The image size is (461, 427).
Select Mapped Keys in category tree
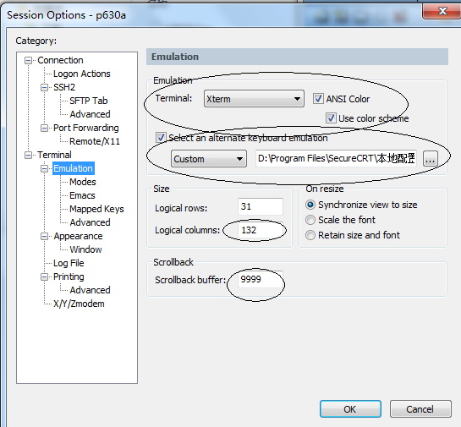pos(96,209)
